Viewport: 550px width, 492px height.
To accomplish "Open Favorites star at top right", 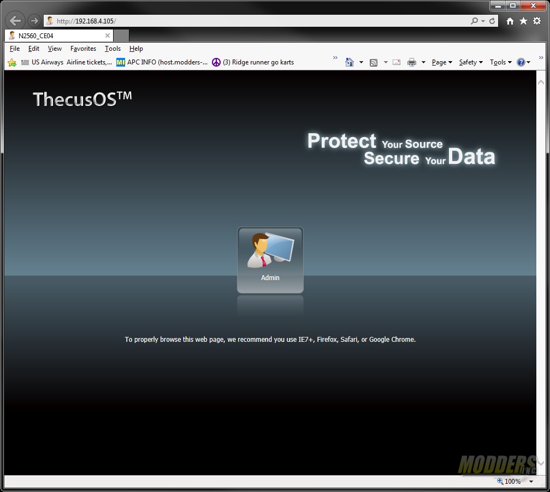I will click(x=523, y=21).
